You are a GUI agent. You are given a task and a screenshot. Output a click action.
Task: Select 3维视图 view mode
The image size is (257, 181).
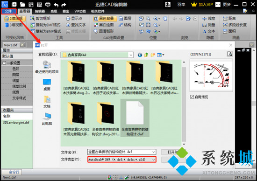pyautogui.click(x=14, y=25)
